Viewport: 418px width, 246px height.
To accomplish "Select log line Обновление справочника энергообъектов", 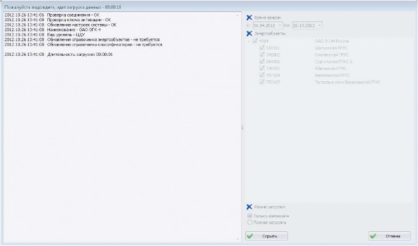I will click(x=82, y=39).
